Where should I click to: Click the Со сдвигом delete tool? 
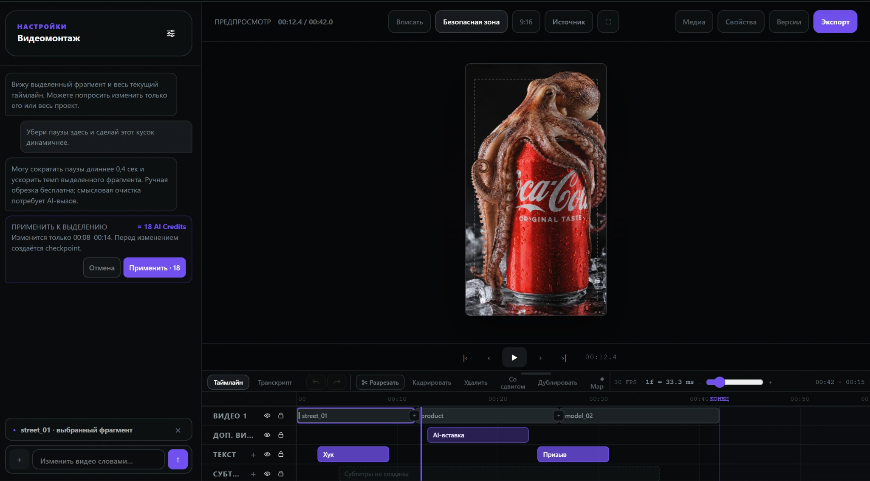click(x=513, y=383)
